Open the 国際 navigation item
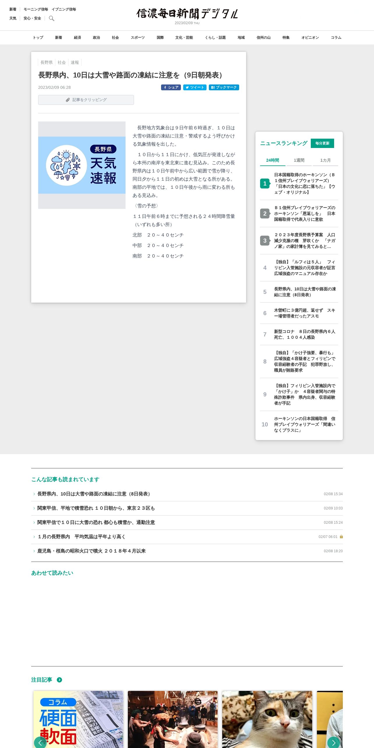Image resolution: width=374 pixels, height=748 pixels. (160, 38)
